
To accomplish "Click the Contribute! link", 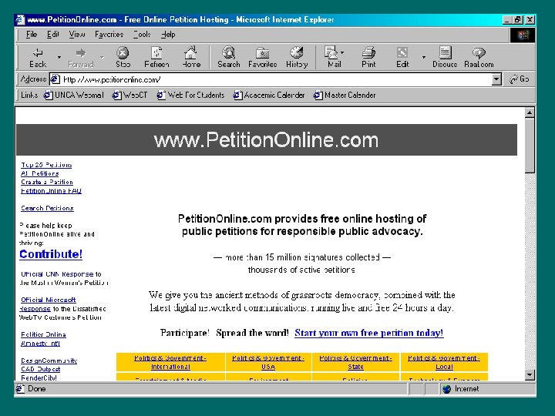I will point(51,254).
